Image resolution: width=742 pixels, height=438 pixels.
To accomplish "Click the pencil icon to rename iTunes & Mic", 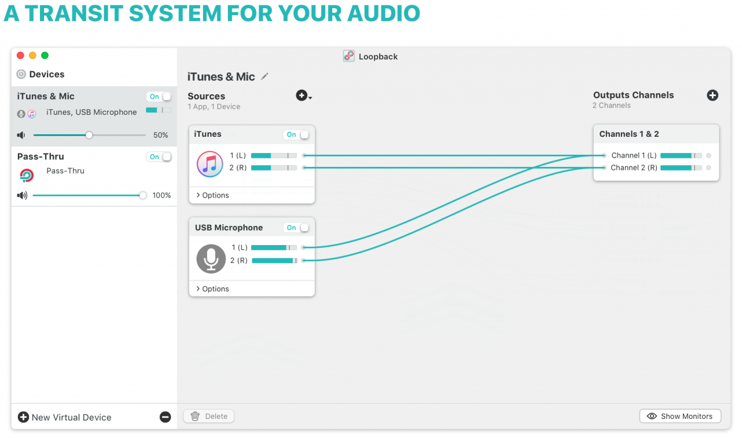I will pyautogui.click(x=265, y=76).
